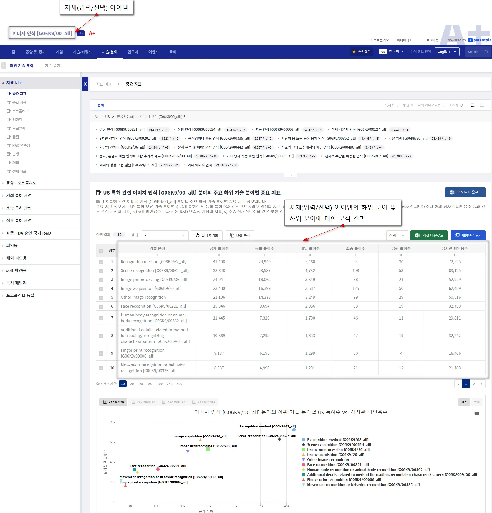Check the row for Image preprocessing

(101, 280)
